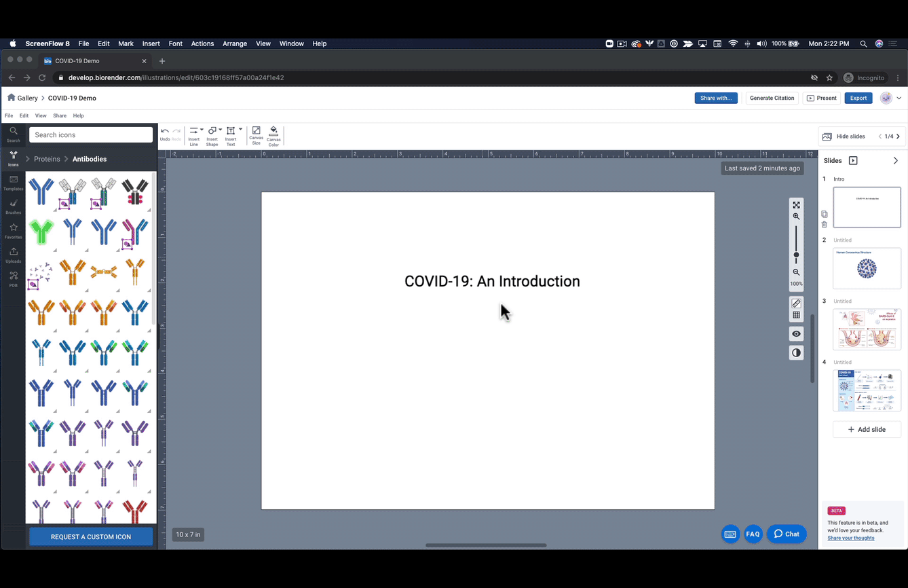Select the Brushes sidebar icon
This screenshot has width=908, height=588.
[x=14, y=206]
